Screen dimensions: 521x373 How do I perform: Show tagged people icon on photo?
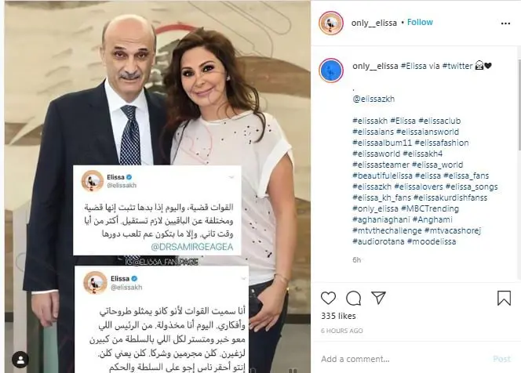click(x=20, y=360)
